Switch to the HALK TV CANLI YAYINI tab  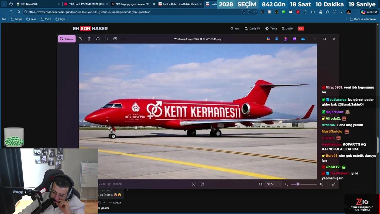[x=86, y=4]
